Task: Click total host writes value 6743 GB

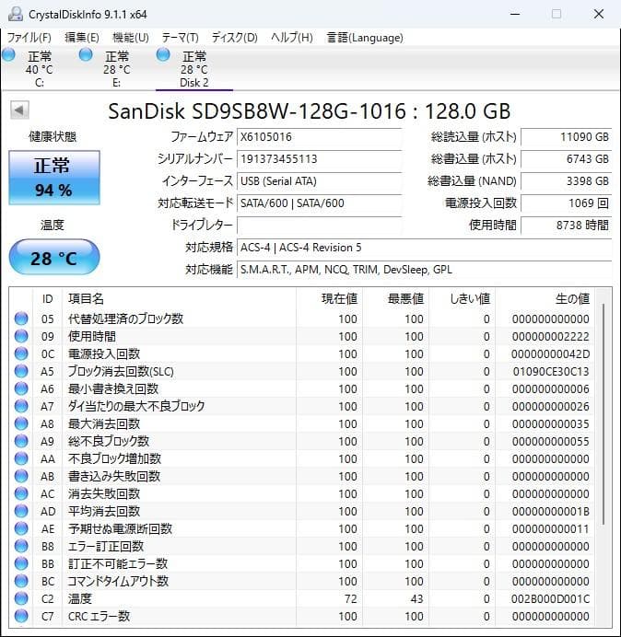Action: pyautogui.click(x=566, y=159)
